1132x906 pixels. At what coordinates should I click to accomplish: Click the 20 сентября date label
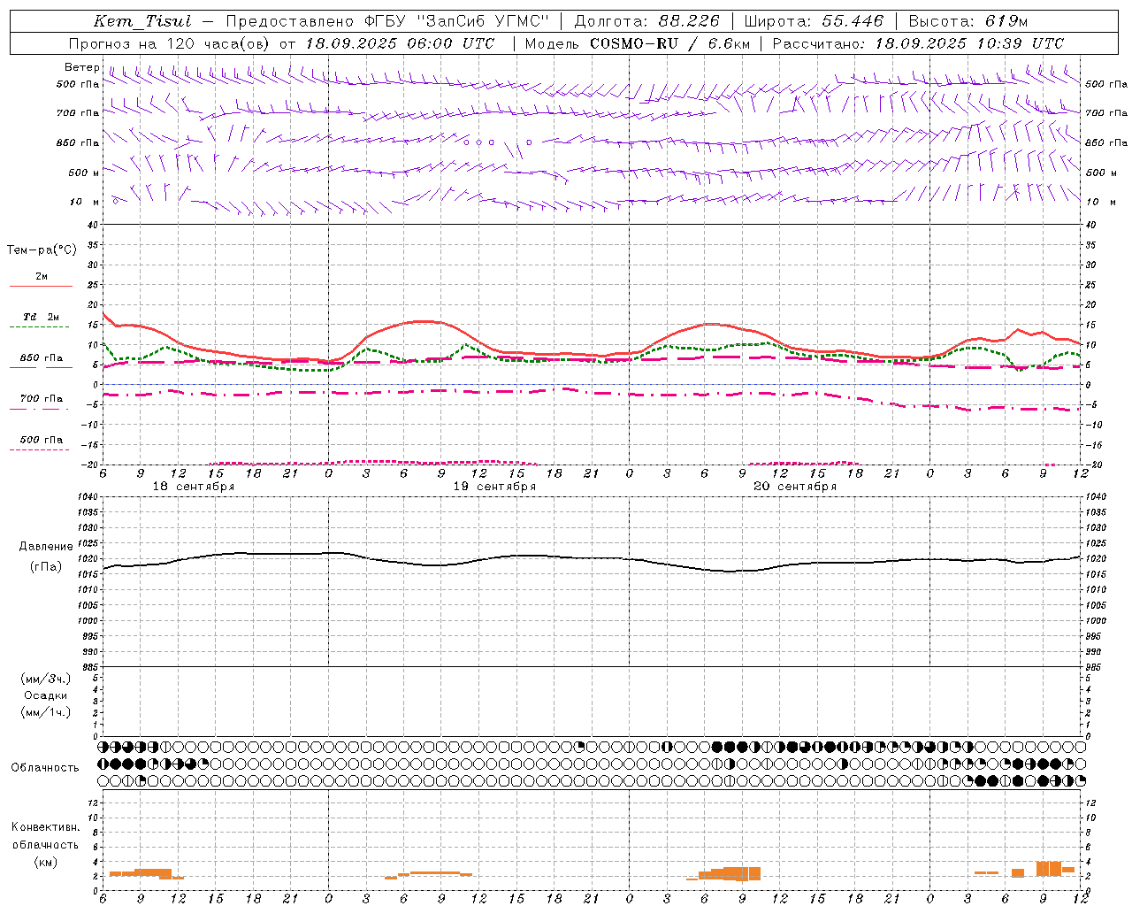tap(795, 487)
